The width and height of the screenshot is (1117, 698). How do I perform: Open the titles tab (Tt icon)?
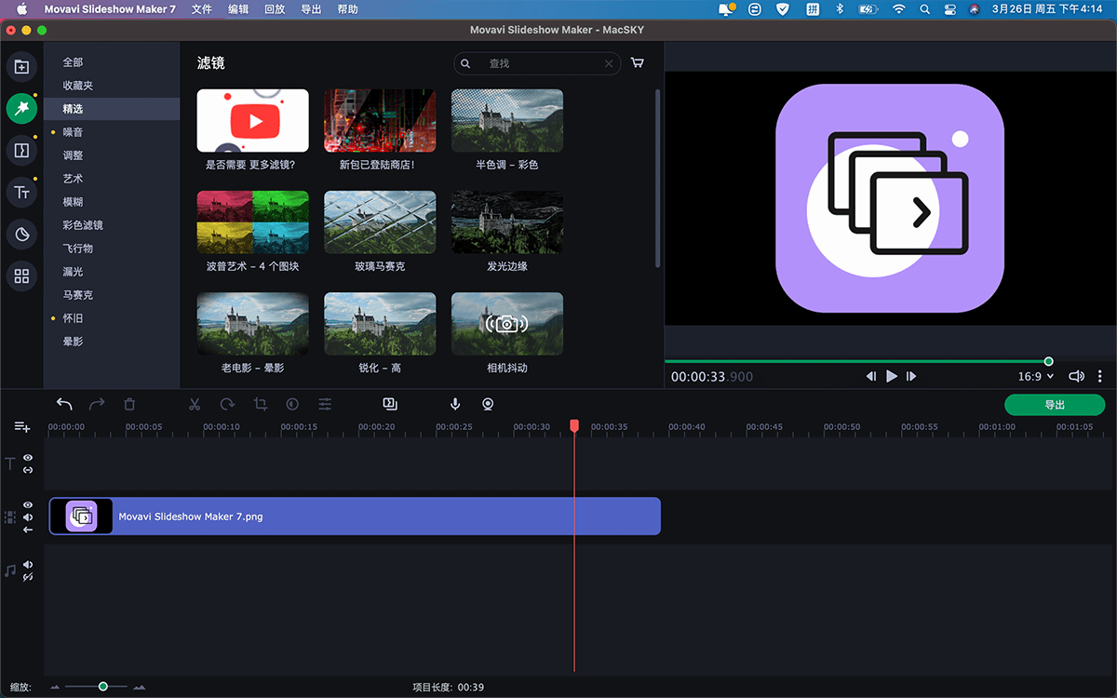coord(21,193)
